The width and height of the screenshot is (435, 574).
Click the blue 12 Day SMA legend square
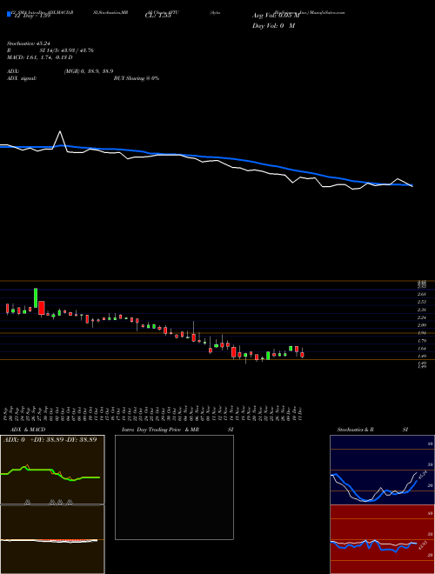coord(9,14)
